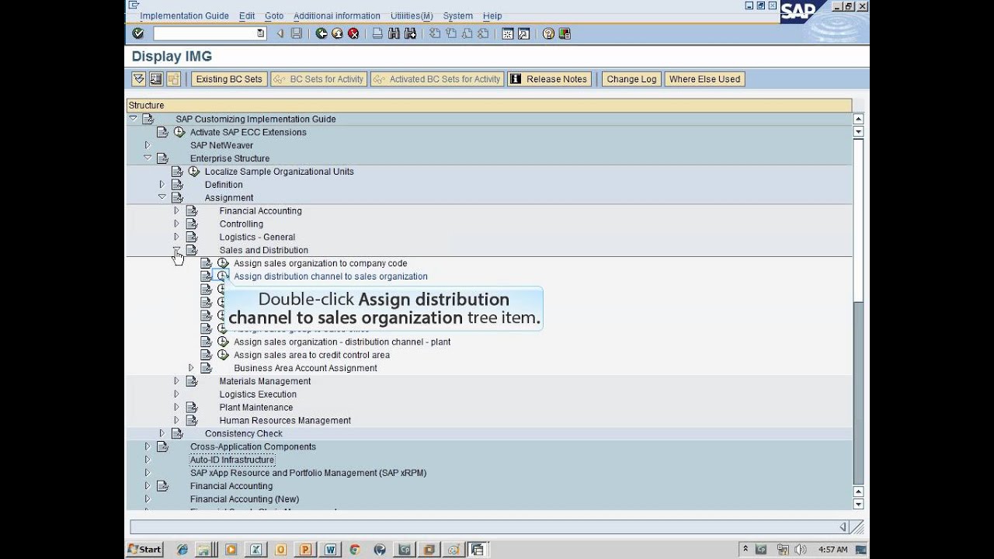Expand the Plant Maintenance node
994x559 pixels.
176,407
